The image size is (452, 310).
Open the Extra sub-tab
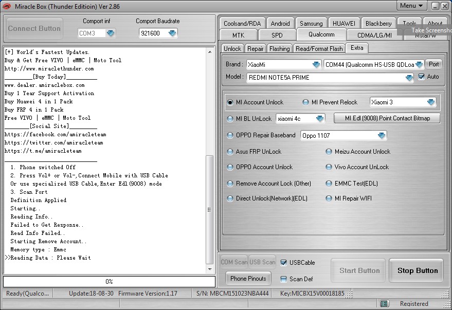click(x=357, y=48)
